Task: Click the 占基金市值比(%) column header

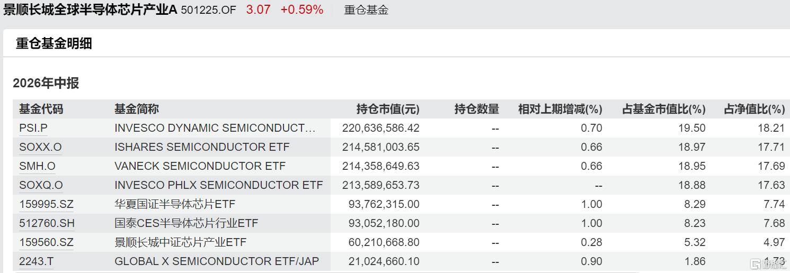Action: [664, 110]
